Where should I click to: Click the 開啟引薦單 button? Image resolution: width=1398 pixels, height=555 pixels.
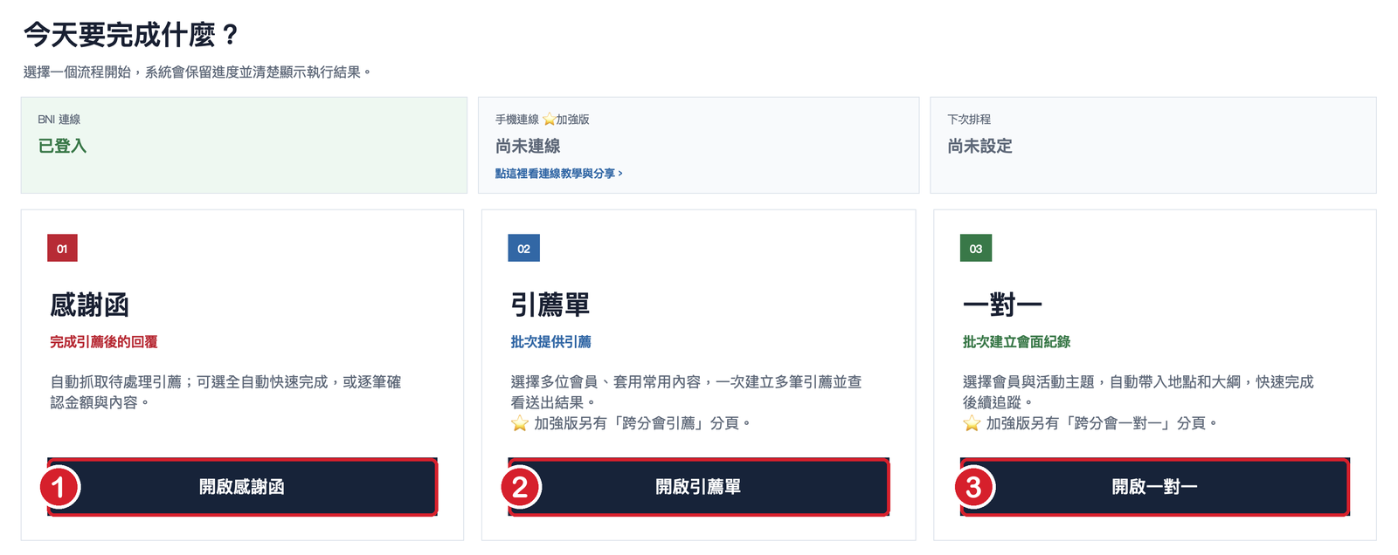(x=698, y=487)
